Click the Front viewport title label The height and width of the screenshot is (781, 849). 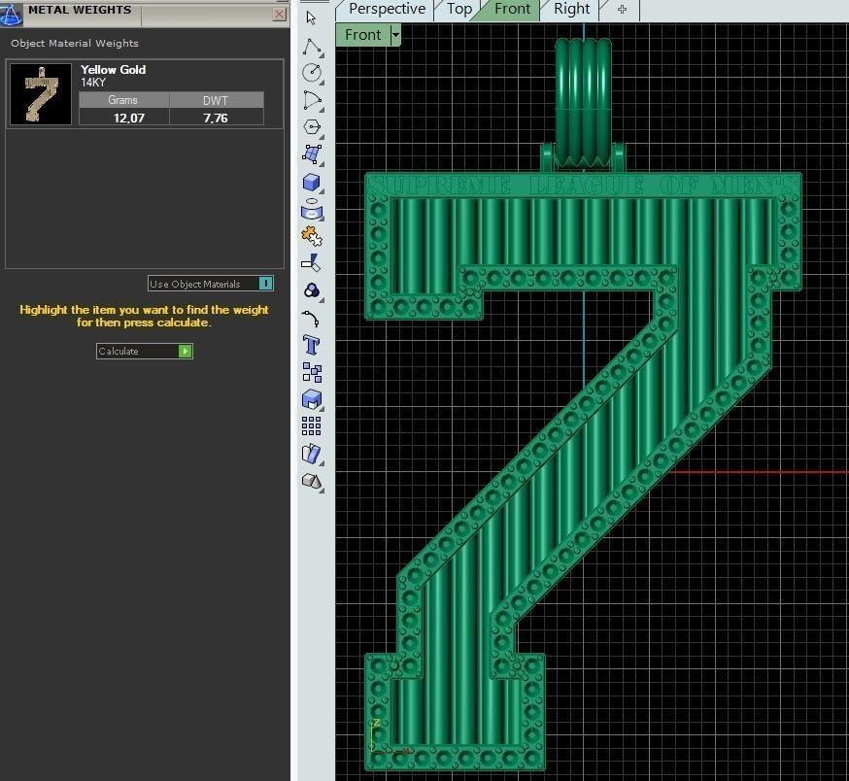point(362,35)
